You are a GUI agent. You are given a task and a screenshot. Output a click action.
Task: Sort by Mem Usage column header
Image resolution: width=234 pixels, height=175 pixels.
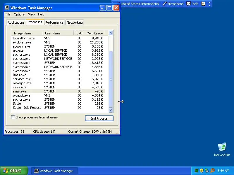tap(94, 33)
